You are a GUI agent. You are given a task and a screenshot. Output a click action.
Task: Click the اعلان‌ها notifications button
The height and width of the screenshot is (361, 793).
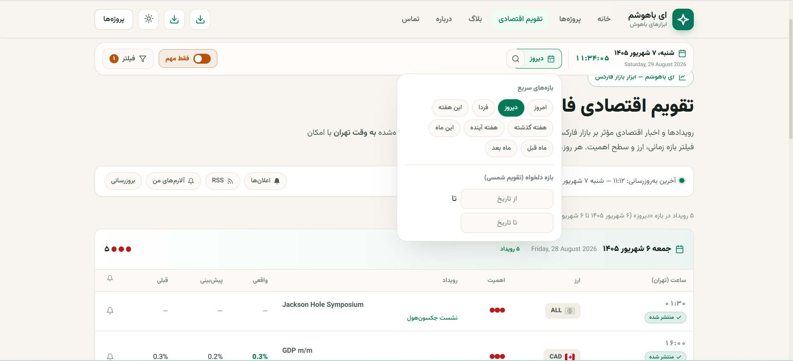(265, 181)
